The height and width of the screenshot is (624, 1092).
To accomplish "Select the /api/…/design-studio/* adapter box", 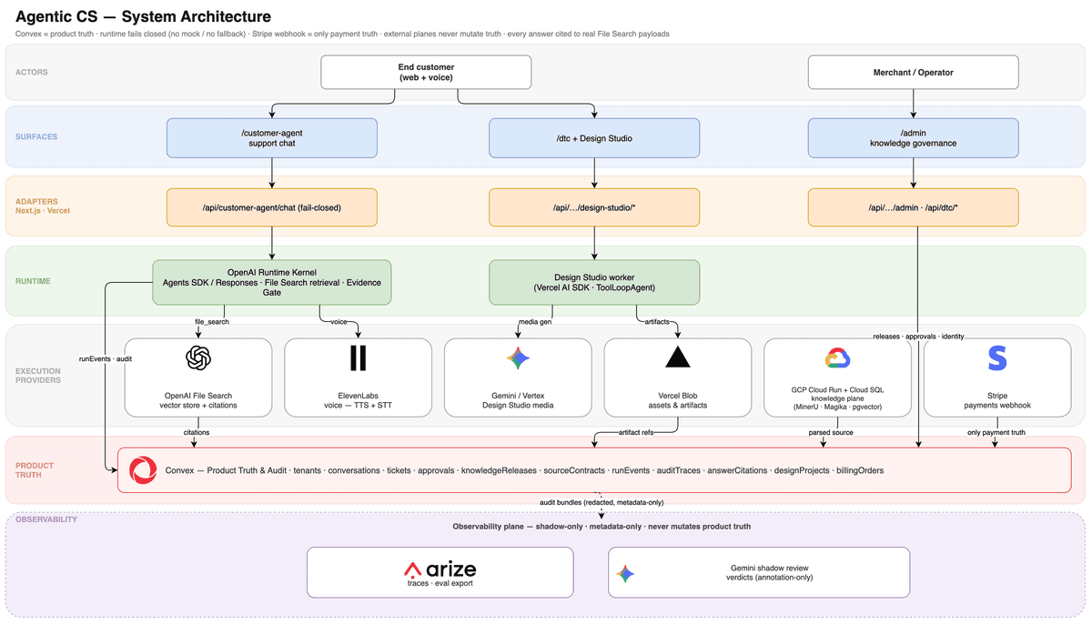I will pos(594,207).
